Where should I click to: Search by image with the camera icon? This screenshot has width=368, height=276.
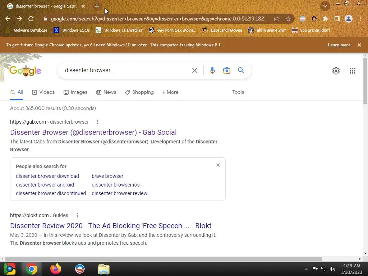pos(227,70)
